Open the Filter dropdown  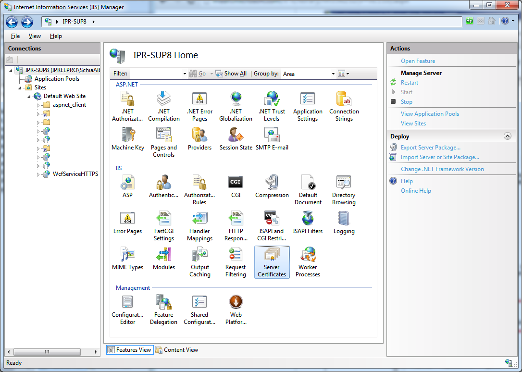185,74
